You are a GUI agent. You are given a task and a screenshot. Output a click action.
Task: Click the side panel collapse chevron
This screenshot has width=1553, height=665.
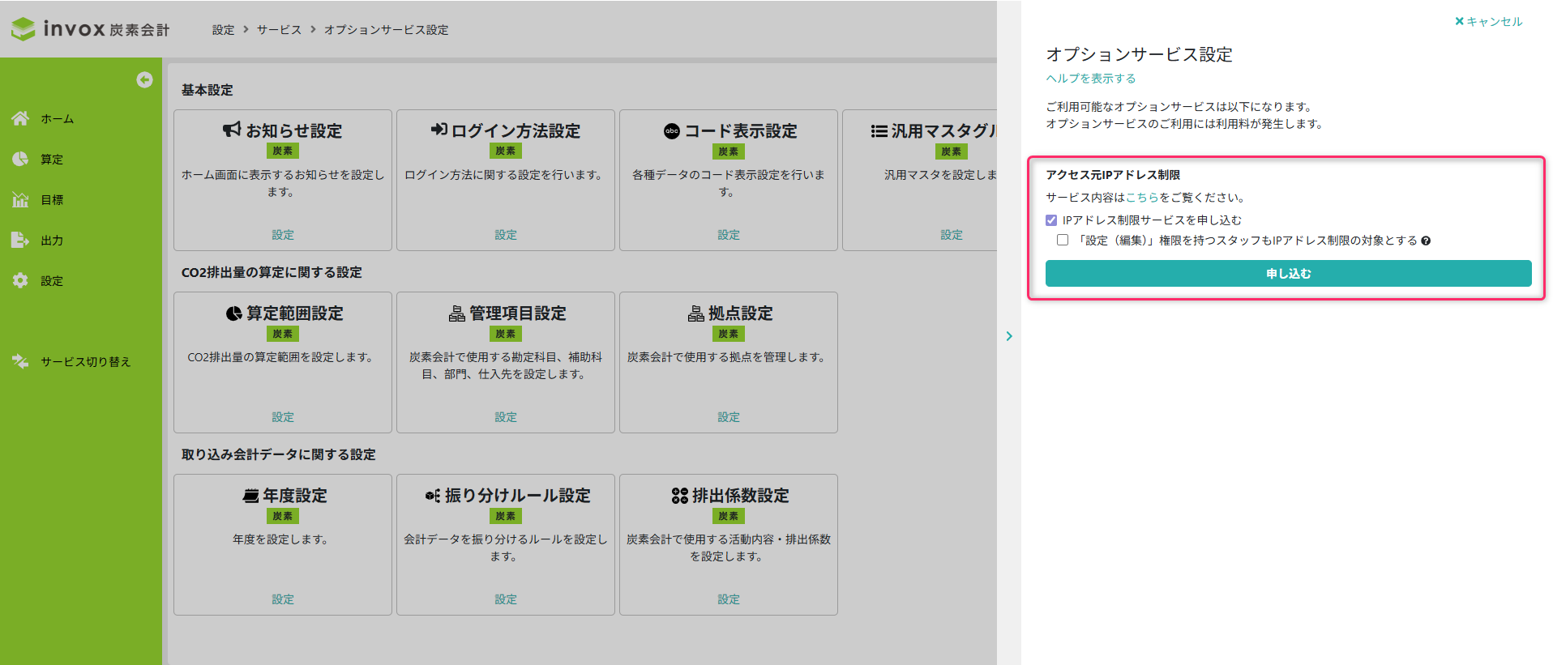1009,336
